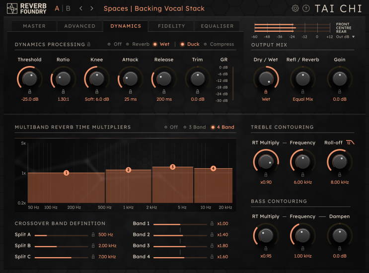Click the Split A frequency slider
This screenshot has width=369, height=273.
tap(62, 235)
